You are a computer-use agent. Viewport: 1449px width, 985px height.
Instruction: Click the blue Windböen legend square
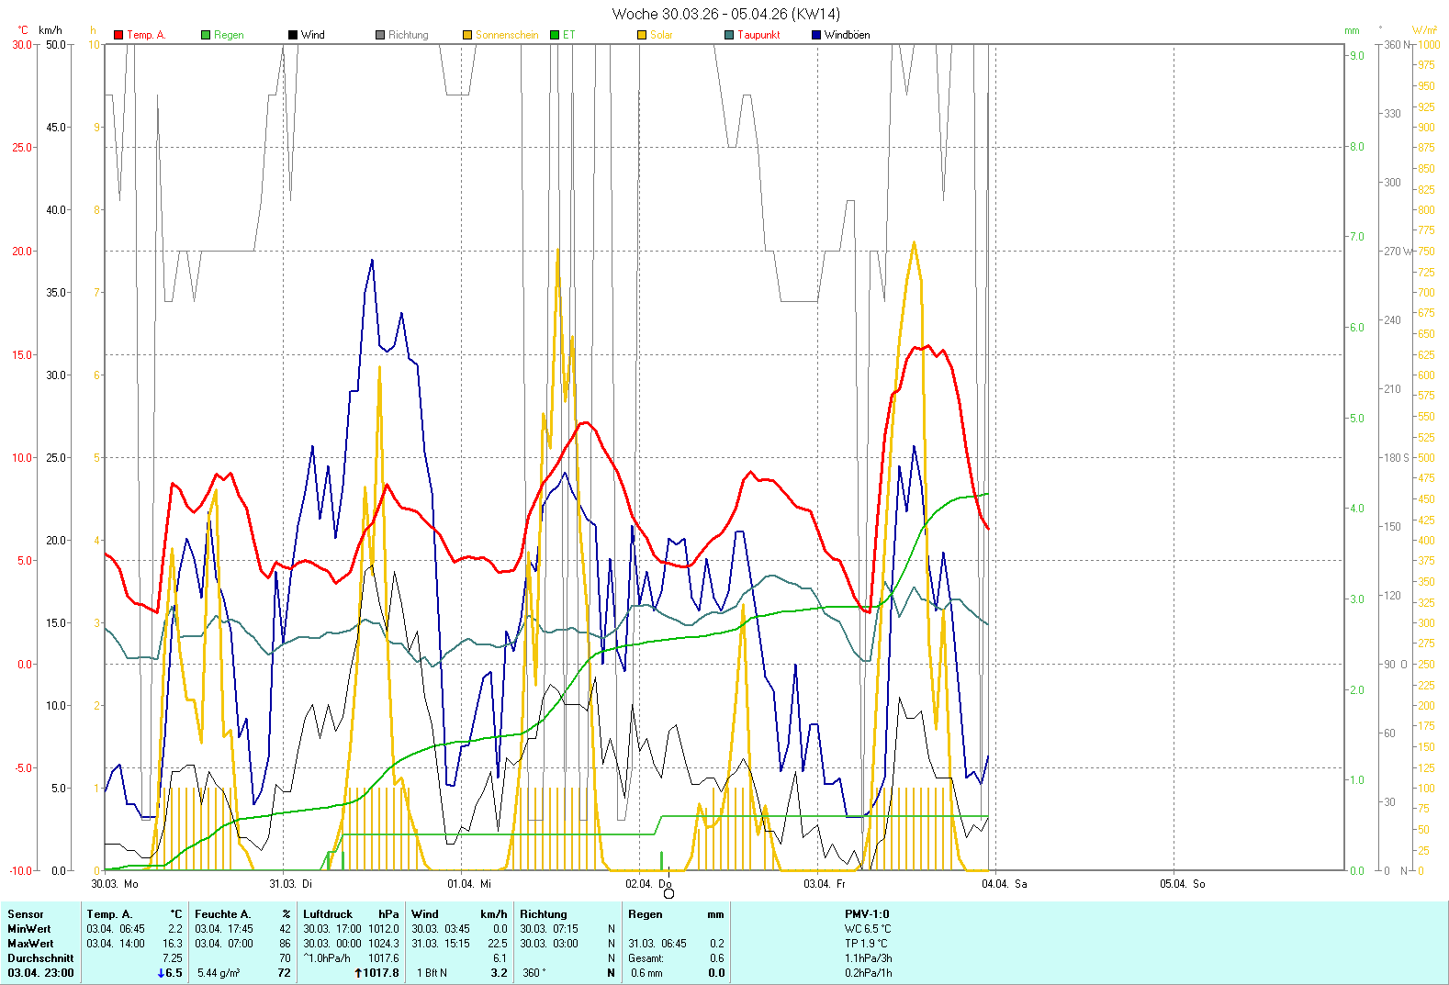click(816, 35)
